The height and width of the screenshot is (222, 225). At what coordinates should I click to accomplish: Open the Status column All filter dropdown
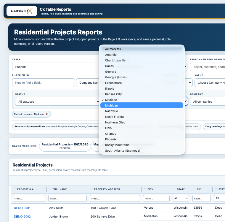click(220, 198)
